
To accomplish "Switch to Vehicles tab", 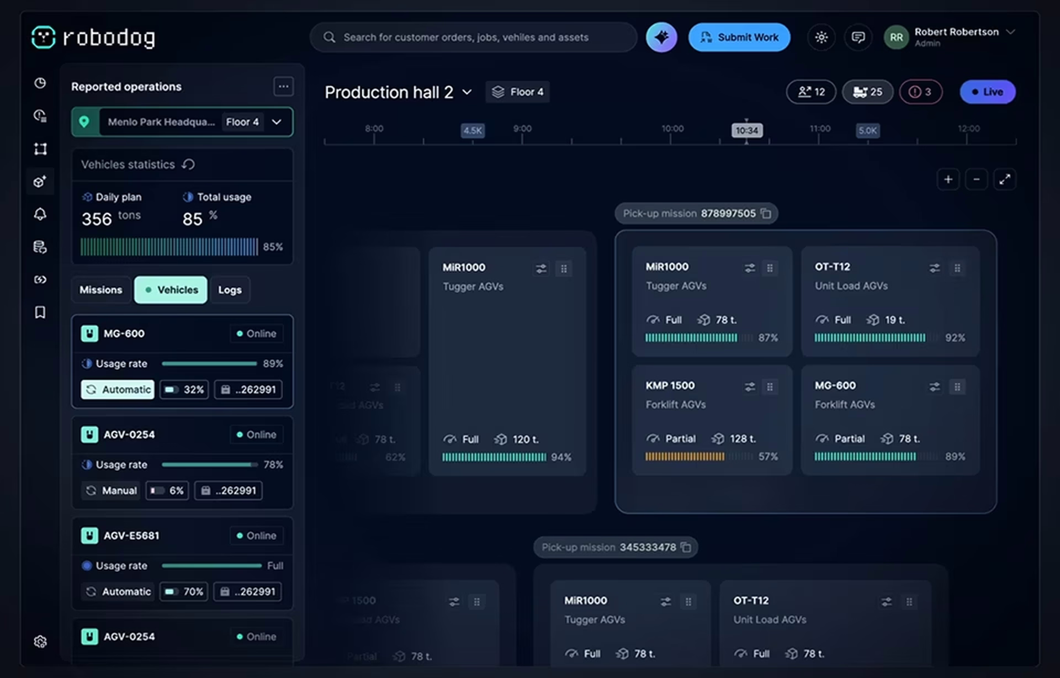I will coord(171,290).
